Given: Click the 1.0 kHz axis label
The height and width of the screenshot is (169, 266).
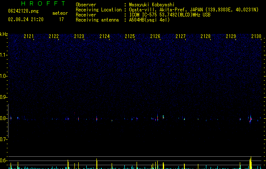Looking at the screenshot, I should click(3, 76).
